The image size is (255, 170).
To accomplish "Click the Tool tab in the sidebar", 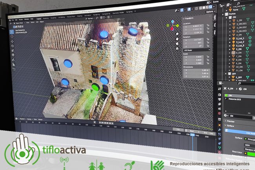I will (x=215, y=25).
